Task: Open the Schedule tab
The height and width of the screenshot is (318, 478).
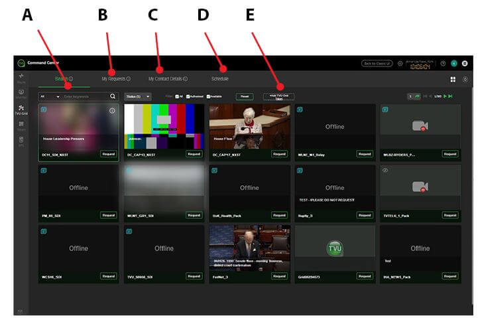Action: pos(220,79)
